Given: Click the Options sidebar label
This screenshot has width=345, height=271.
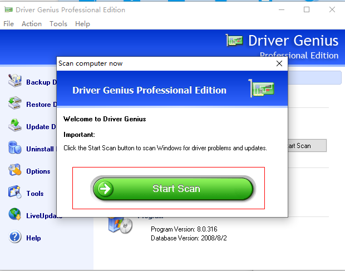Looking at the screenshot, I should point(38,171).
